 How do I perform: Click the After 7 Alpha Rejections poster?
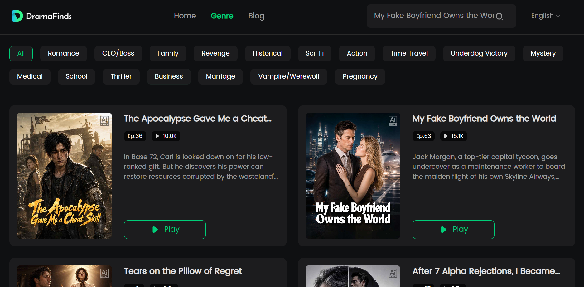tap(353, 276)
